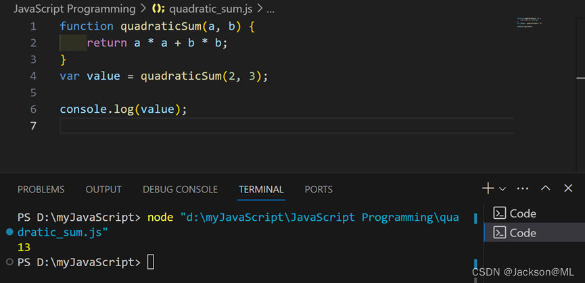
Task: Switch to the OUTPUT tab
Action: 103,190
